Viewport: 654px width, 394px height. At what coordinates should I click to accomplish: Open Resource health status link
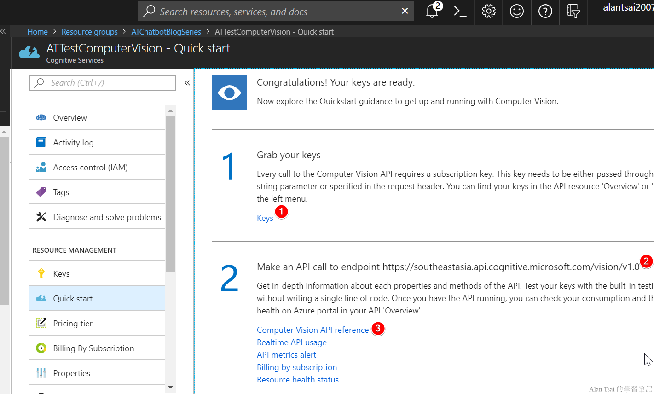pos(298,380)
